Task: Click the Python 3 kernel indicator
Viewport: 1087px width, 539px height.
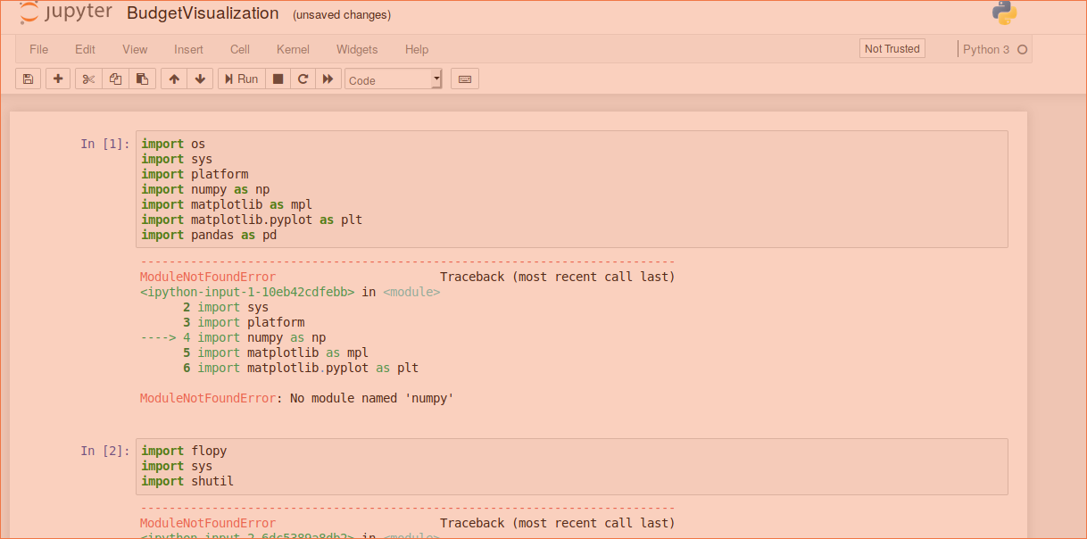Action: click(x=986, y=49)
